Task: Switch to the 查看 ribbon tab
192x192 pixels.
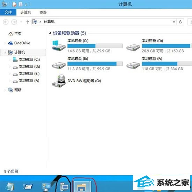Action: [x=43, y=12]
